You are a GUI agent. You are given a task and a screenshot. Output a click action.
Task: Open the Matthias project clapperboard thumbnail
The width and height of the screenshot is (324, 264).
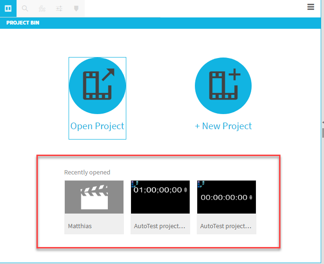[94, 197]
